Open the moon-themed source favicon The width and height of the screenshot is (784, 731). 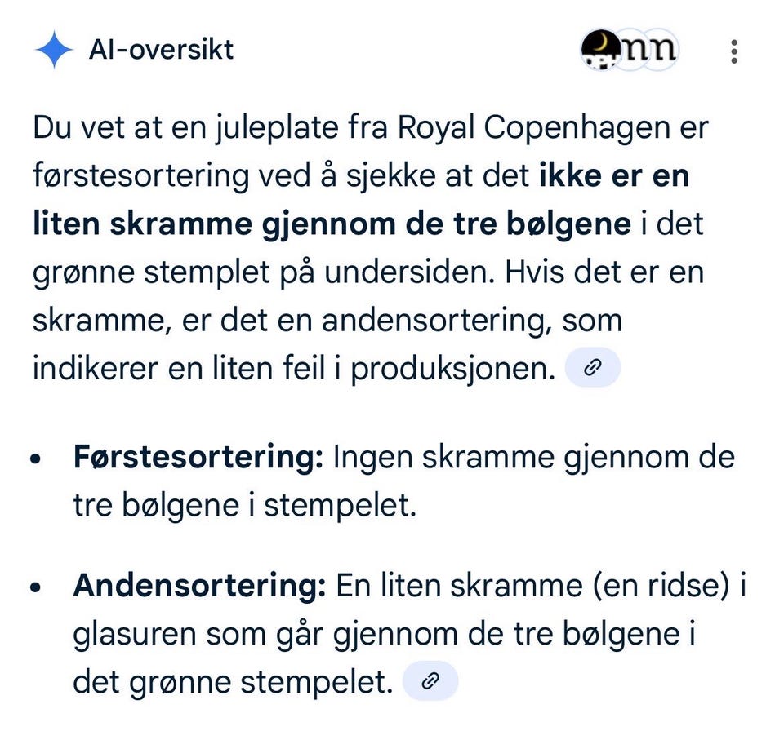pos(601,49)
